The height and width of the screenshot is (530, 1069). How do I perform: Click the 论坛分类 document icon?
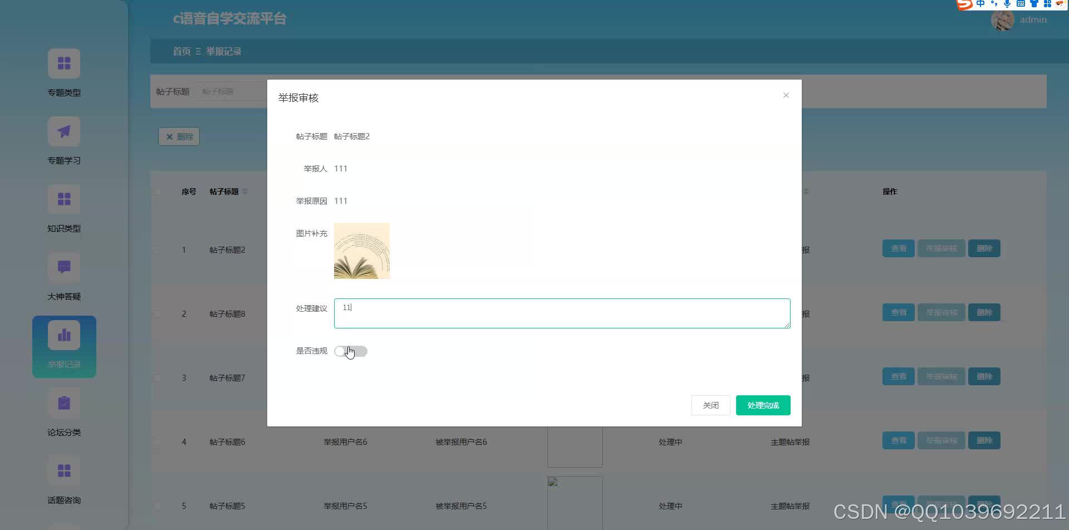[x=64, y=402]
